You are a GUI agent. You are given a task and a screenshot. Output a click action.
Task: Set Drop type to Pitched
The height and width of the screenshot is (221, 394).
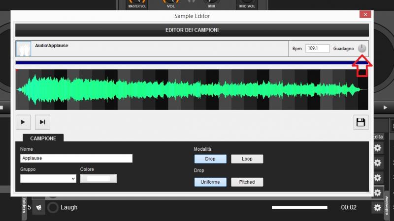(247, 182)
